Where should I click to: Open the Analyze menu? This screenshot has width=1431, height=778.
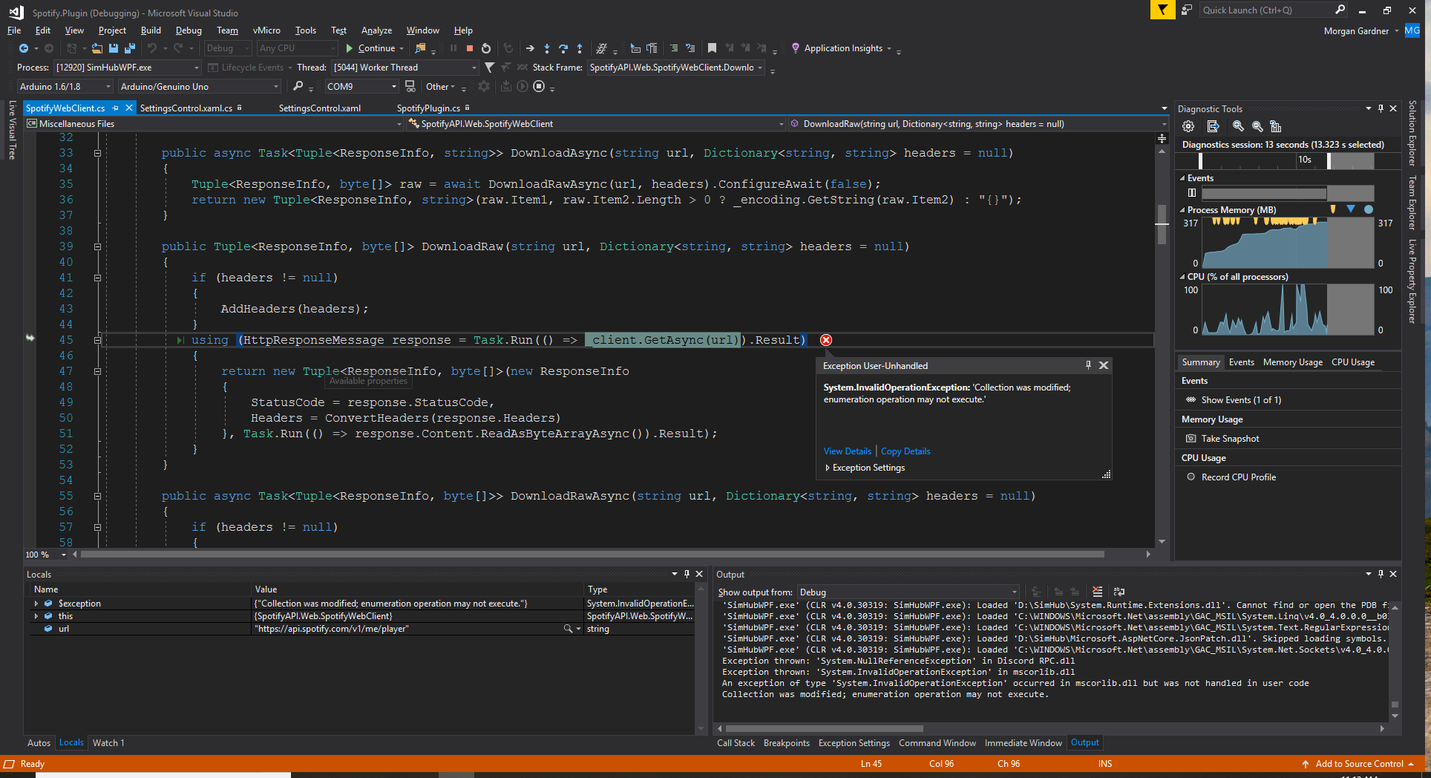point(376,30)
